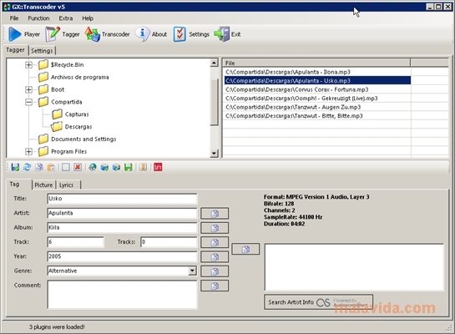The image size is (455, 334).
Task: Click the yellow archive cabinet icon
Action: tap(143, 167)
